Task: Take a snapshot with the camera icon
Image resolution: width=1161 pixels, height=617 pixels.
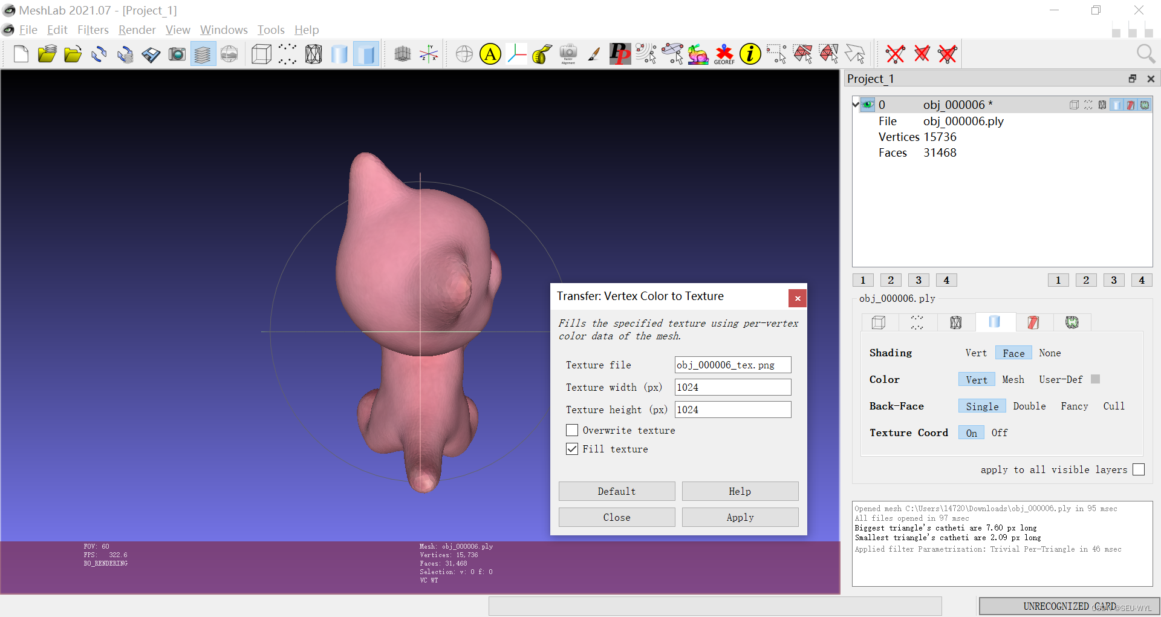Action: click(177, 54)
